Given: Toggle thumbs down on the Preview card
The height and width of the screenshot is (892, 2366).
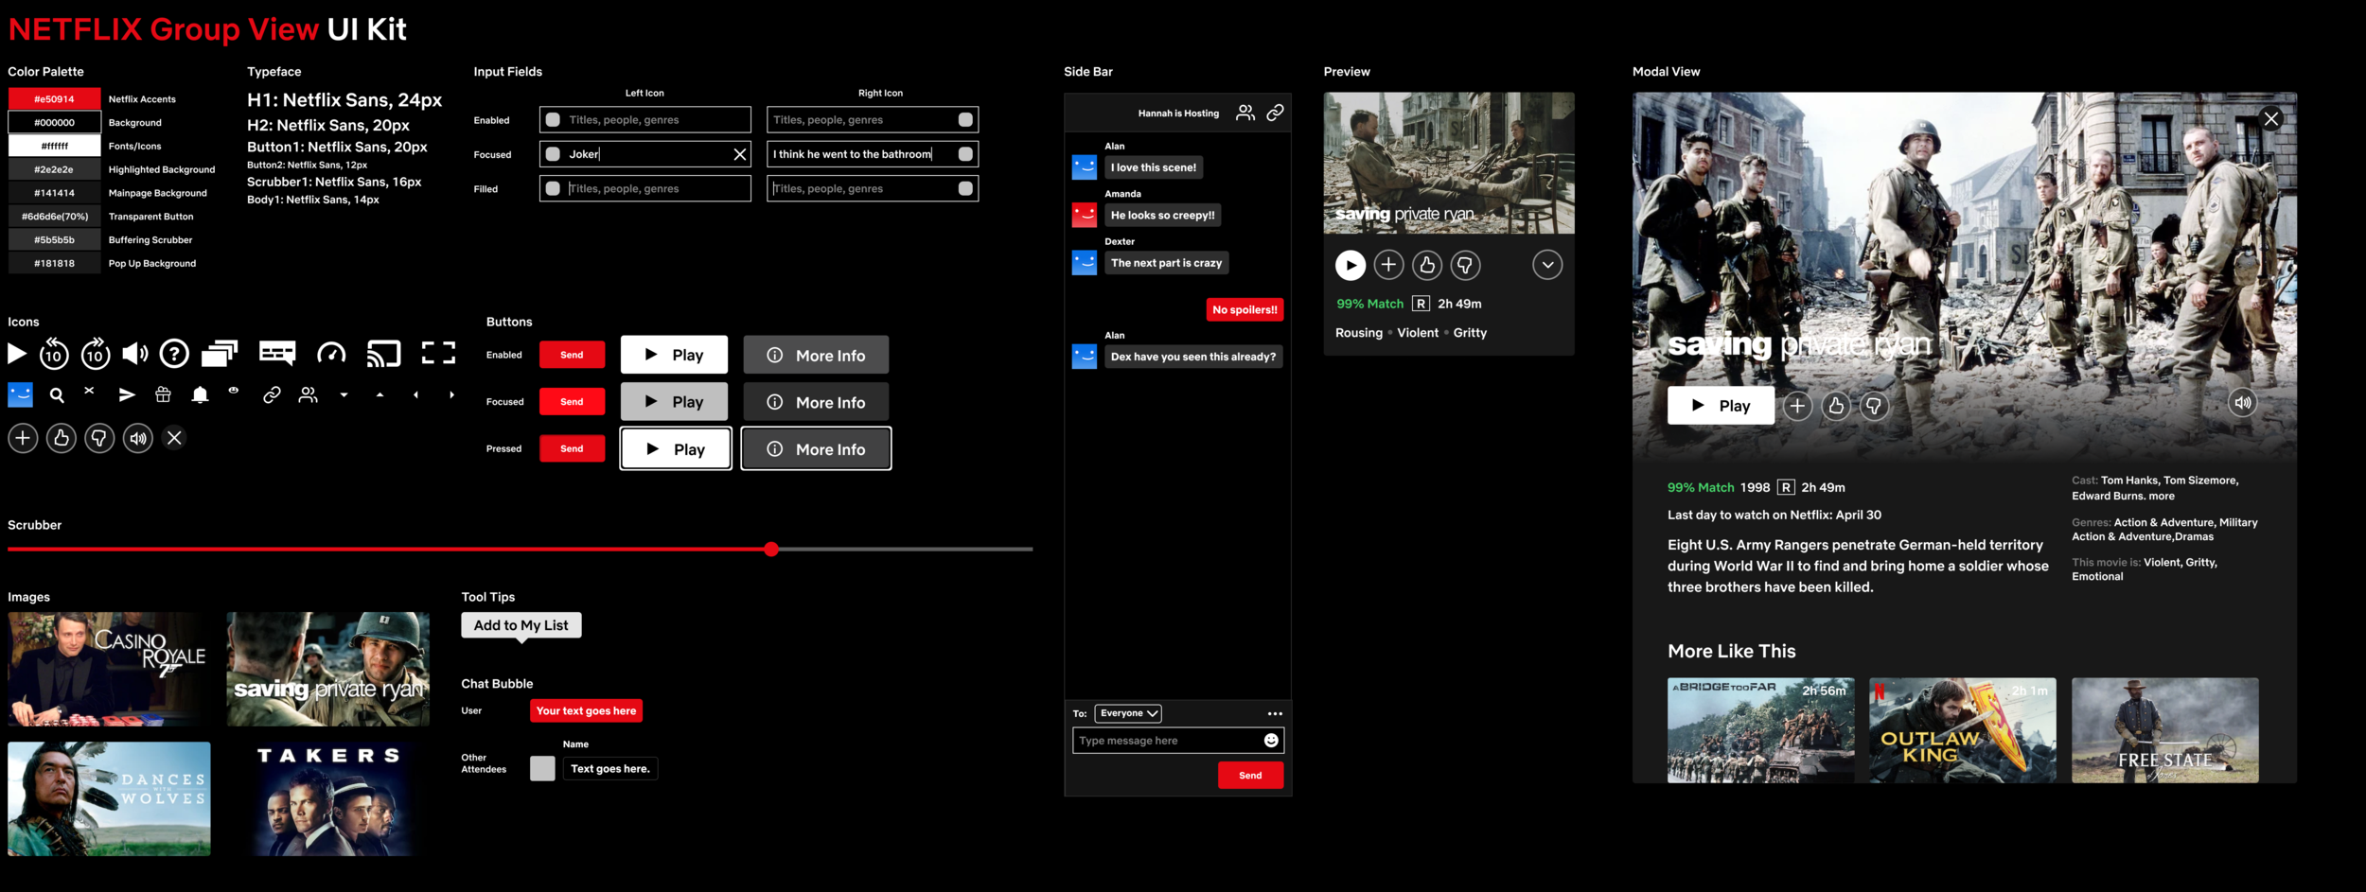Looking at the screenshot, I should (x=1465, y=265).
